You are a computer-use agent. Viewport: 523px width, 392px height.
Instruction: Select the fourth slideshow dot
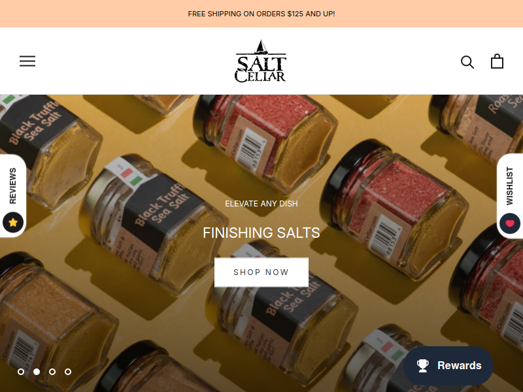point(68,372)
